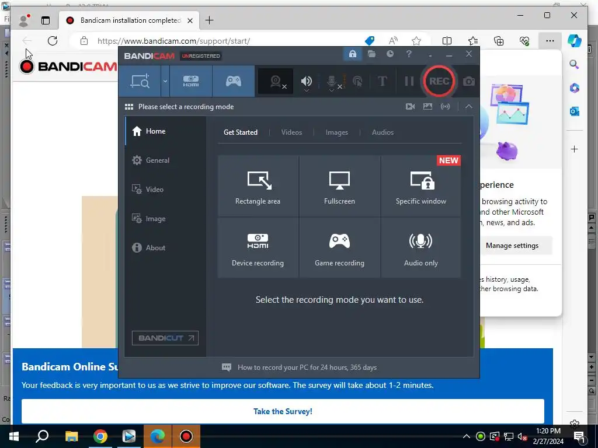Screen dimensions: 598x448
Task: Toggle the mouse click effect icon
Action: coord(358,81)
